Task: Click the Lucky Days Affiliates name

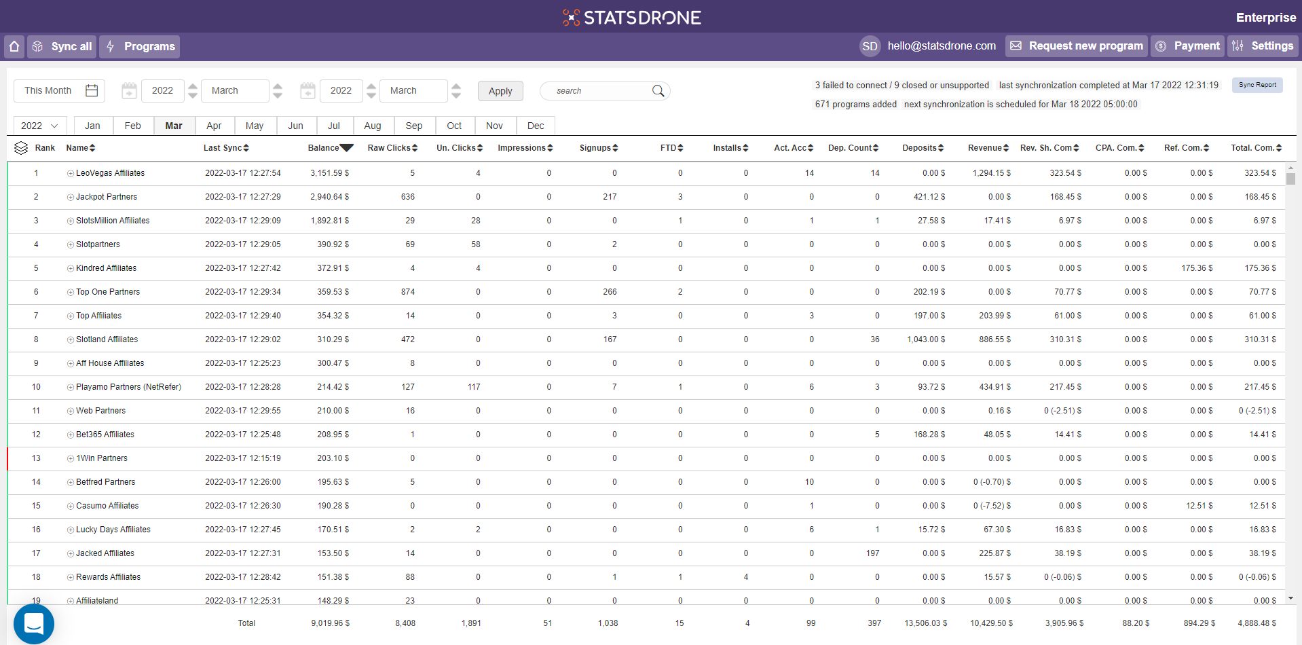Action: click(x=113, y=530)
